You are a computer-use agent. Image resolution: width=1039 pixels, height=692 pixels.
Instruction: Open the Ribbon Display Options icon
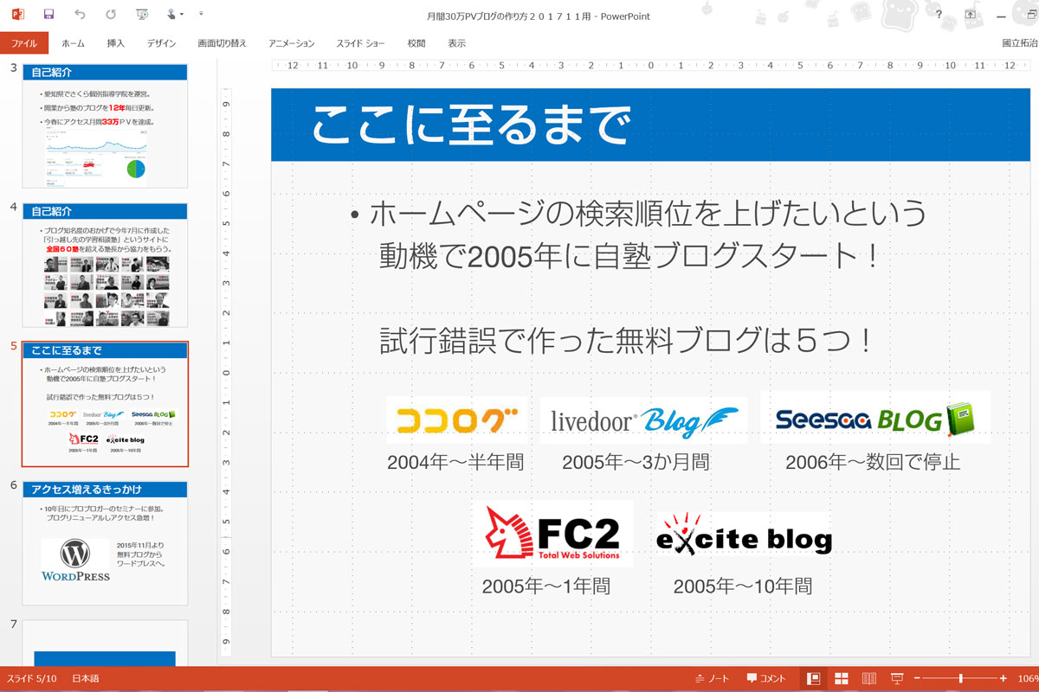(971, 15)
